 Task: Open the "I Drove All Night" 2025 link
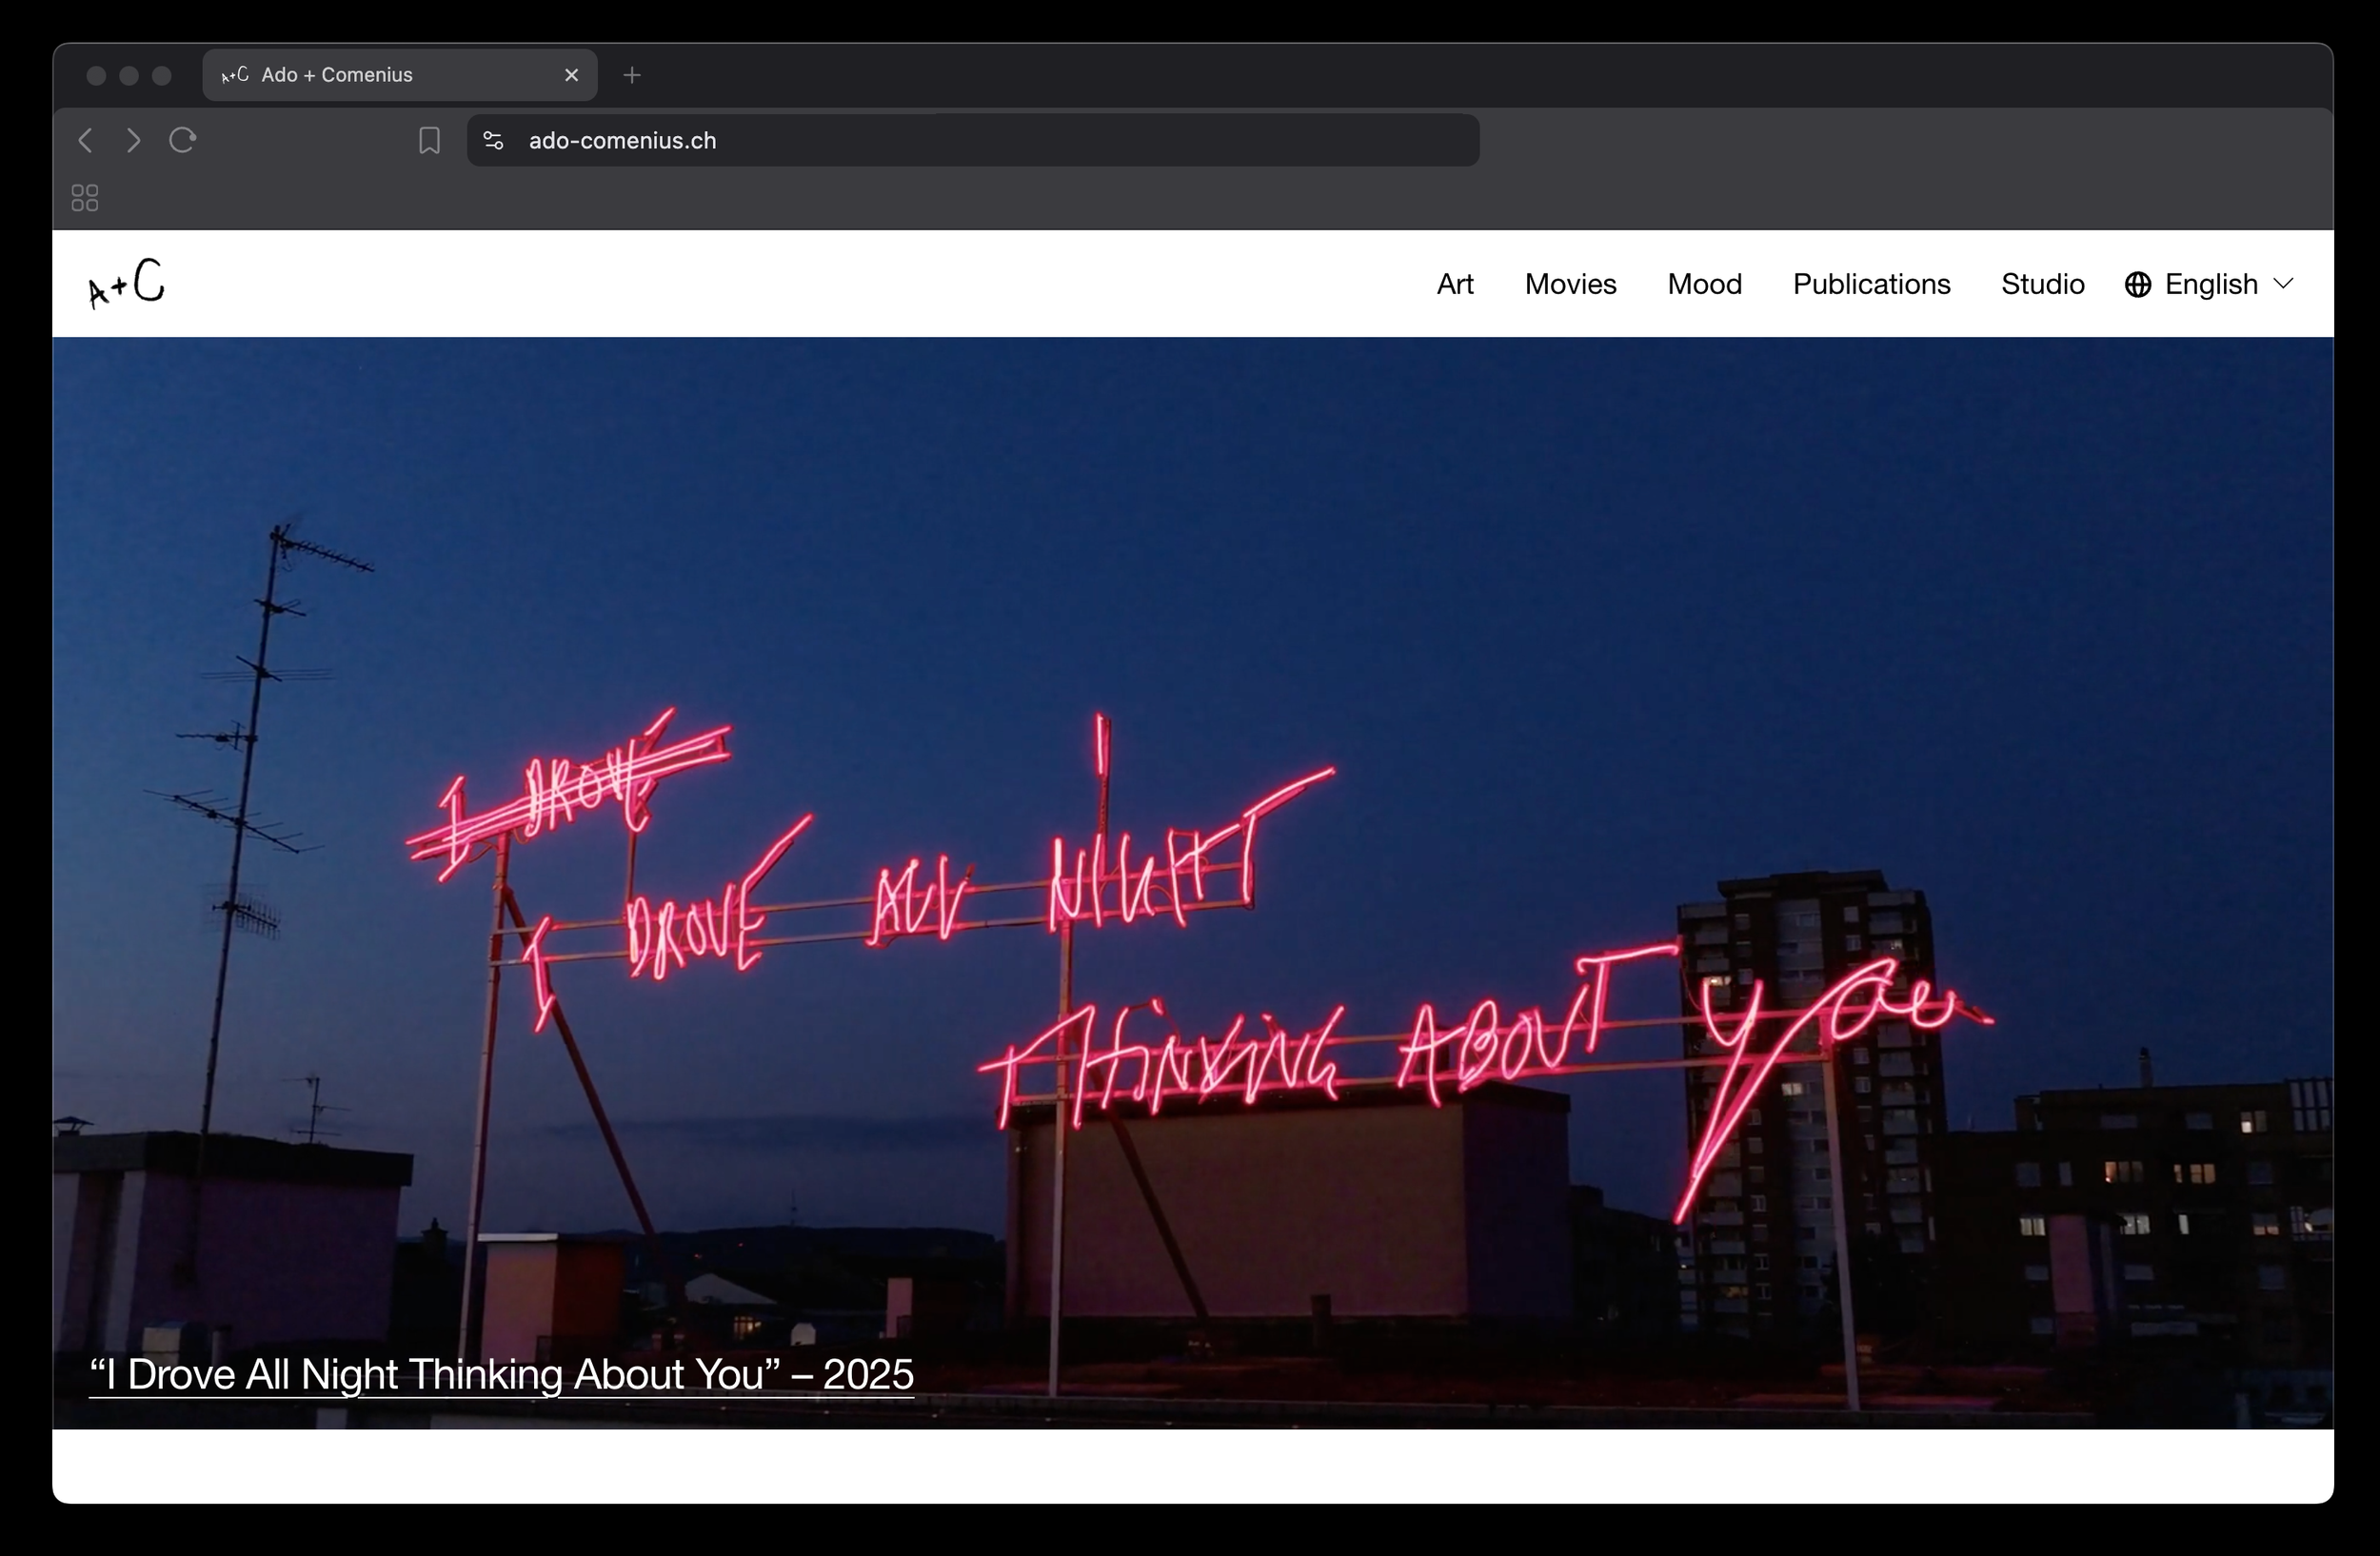click(x=501, y=1375)
